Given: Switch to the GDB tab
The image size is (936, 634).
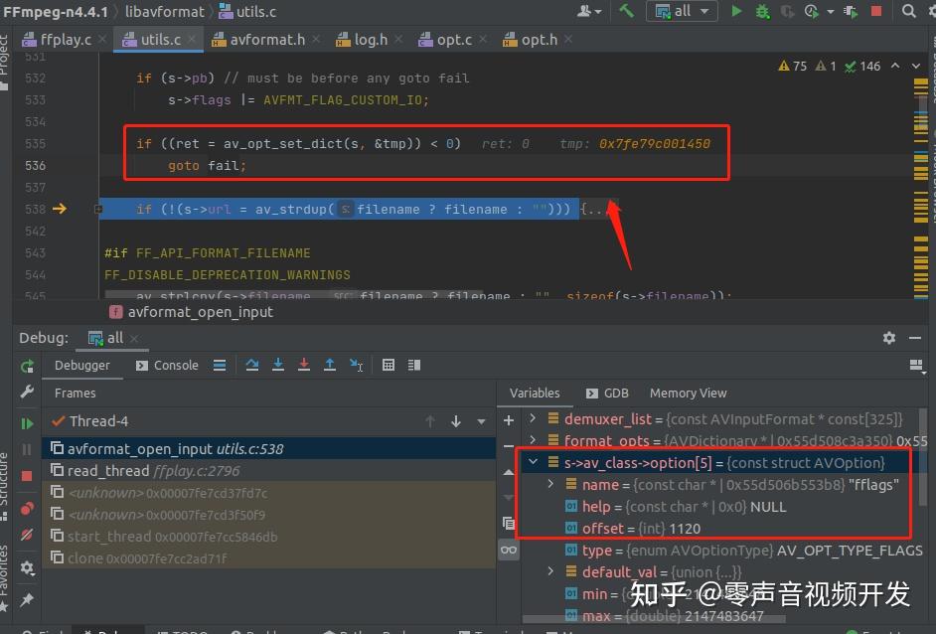Looking at the screenshot, I should (x=607, y=394).
